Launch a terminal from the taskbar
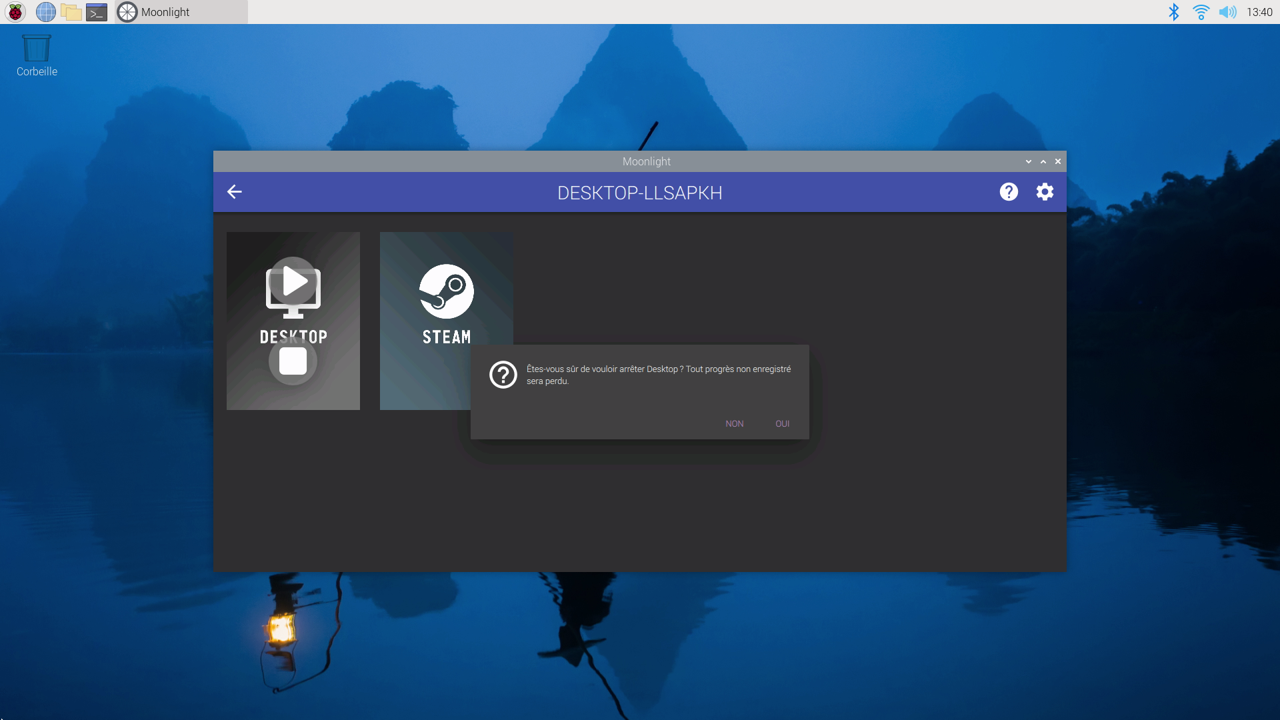1280x720 pixels. coord(96,11)
